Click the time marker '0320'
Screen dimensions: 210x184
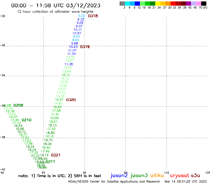pos(71,100)
